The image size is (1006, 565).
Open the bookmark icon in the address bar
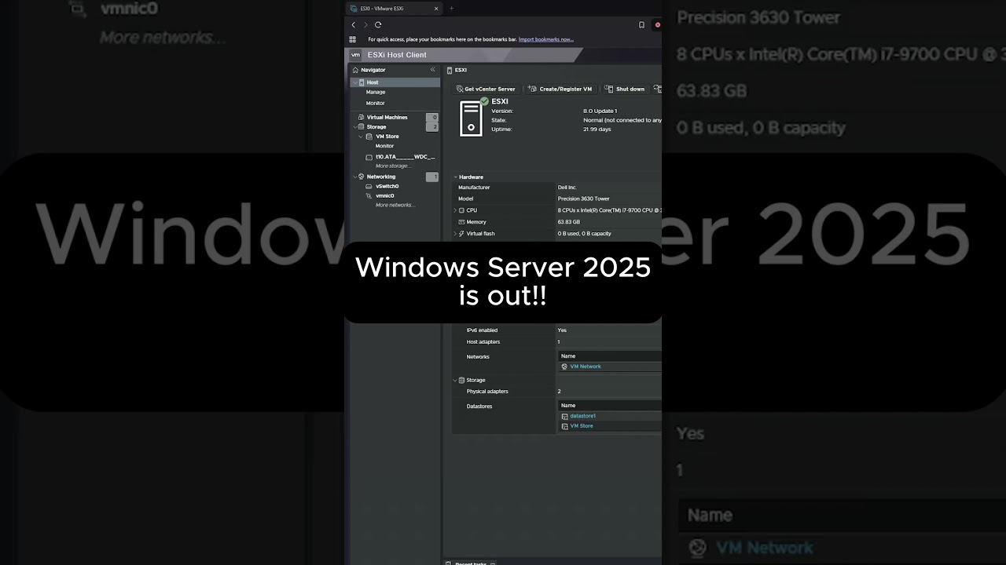click(x=641, y=25)
